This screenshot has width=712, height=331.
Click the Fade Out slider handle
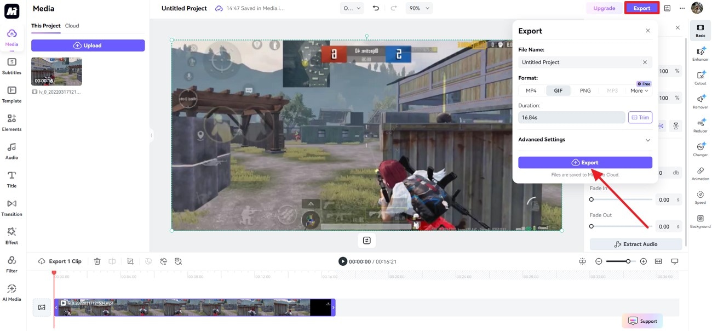592,226
